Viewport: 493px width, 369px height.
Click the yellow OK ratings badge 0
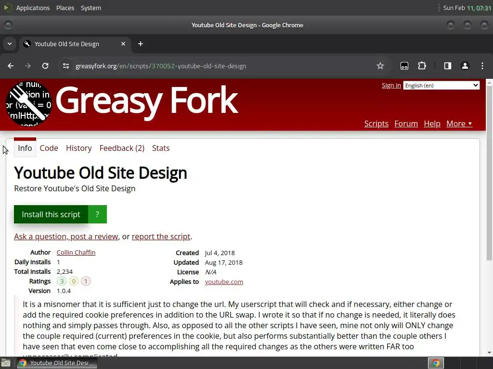[x=74, y=281]
